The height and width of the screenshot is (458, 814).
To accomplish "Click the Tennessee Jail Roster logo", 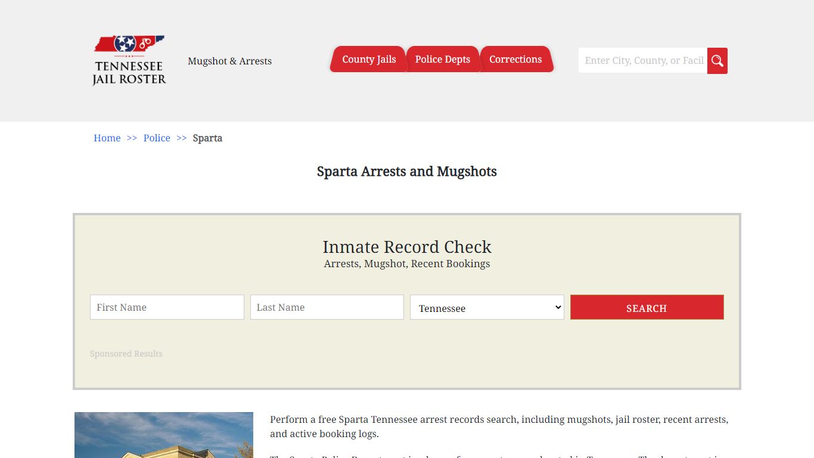I will click(x=129, y=60).
